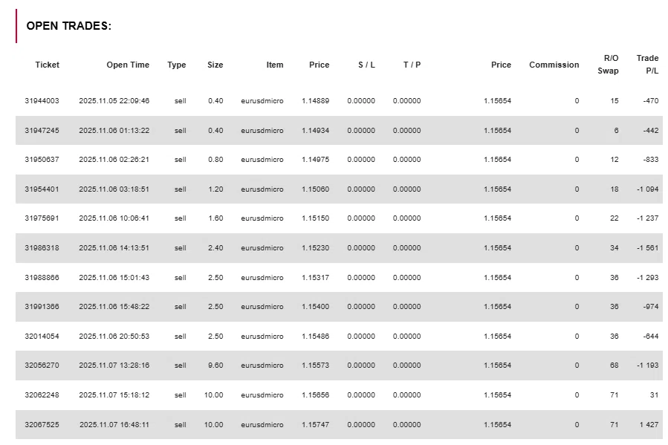668x445 pixels.
Task: Select ticket number 31991366
Action: (x=42, y=307)
